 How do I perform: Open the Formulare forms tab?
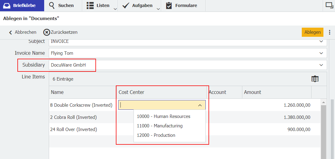[x=182, y=5]
